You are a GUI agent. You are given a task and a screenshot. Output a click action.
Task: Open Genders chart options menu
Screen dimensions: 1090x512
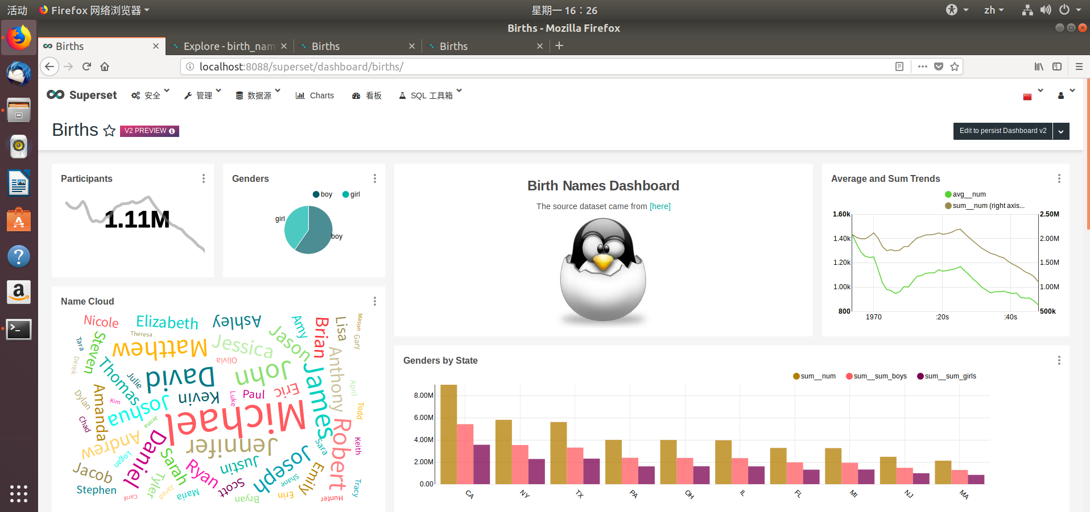click(x=375, y=178)
